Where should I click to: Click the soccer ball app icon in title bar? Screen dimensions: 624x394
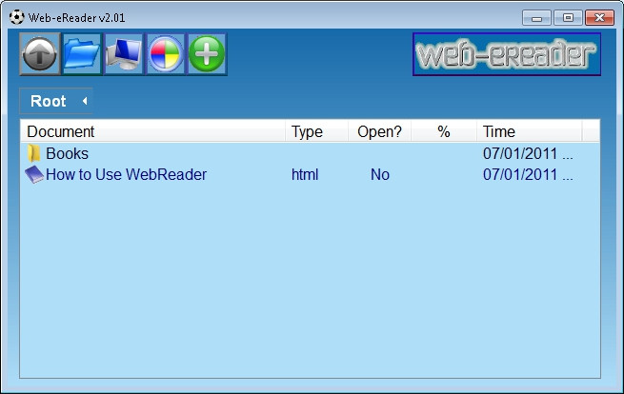[17, 17]
